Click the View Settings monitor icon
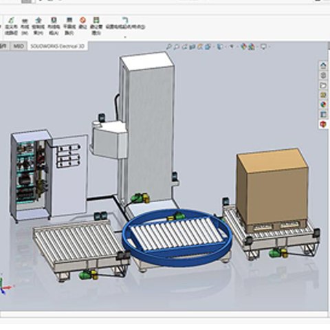The height and width of the screenshot is (330, 330). pos(264,47)
